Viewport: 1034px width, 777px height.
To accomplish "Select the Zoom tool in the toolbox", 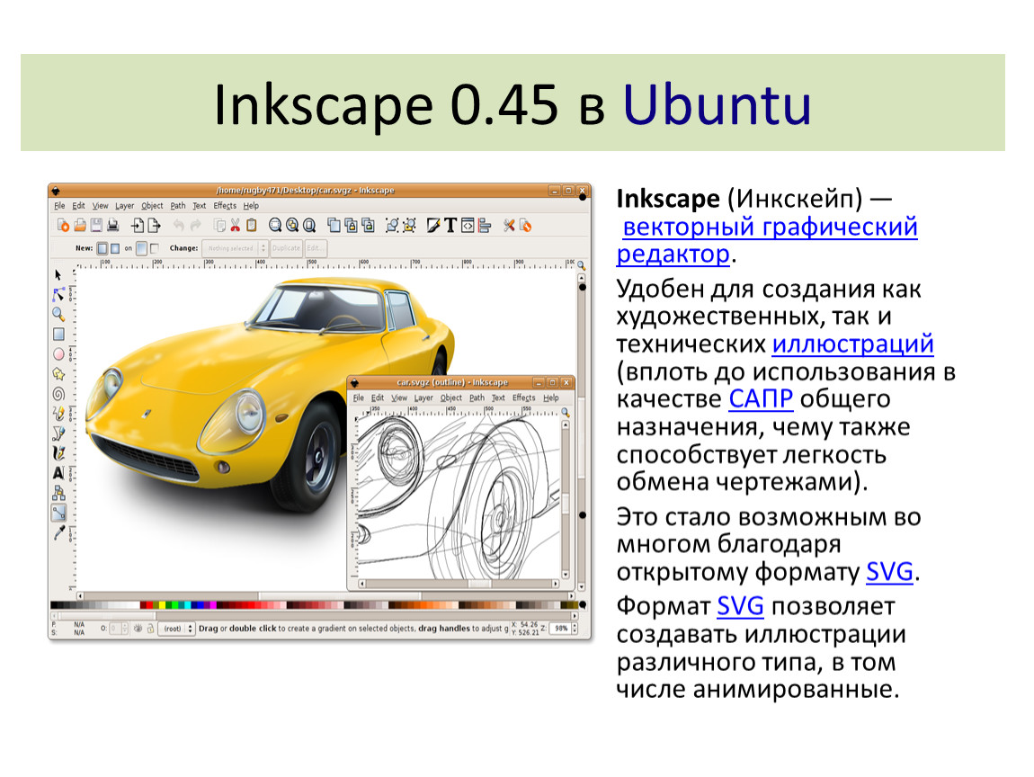I will click(58, 314).
